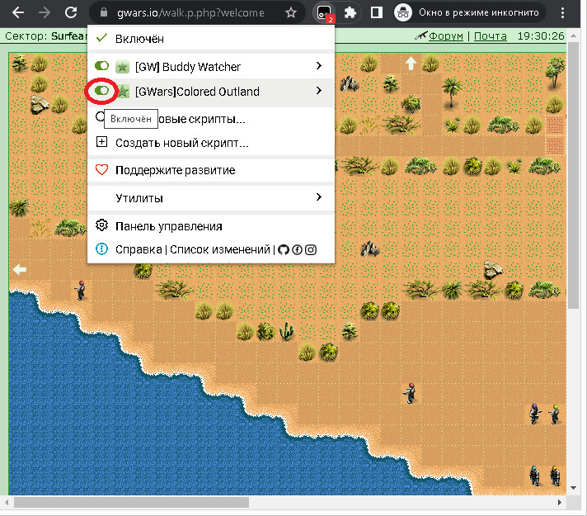Bookmark this page with the star icon
Screen dimensions: 587x516
point(290,12)
